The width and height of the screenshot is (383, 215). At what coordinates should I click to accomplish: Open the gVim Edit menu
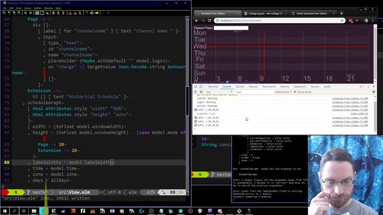point(11,8)
